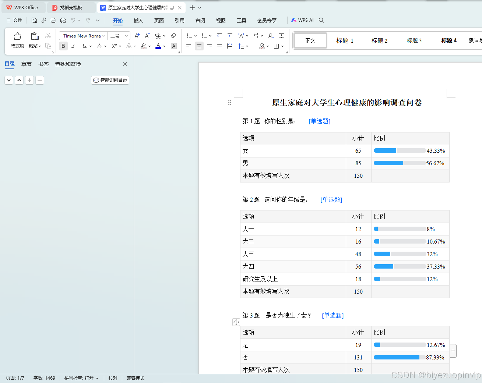Click the expand level down-arrow in the outline pane
482x383 pixels.
[9, 80]
